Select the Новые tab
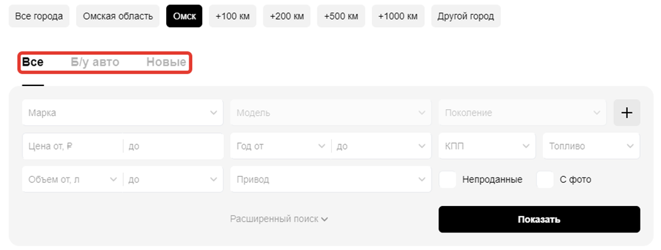Viewport: 661px width, 250px height. (x=166, y=62)
